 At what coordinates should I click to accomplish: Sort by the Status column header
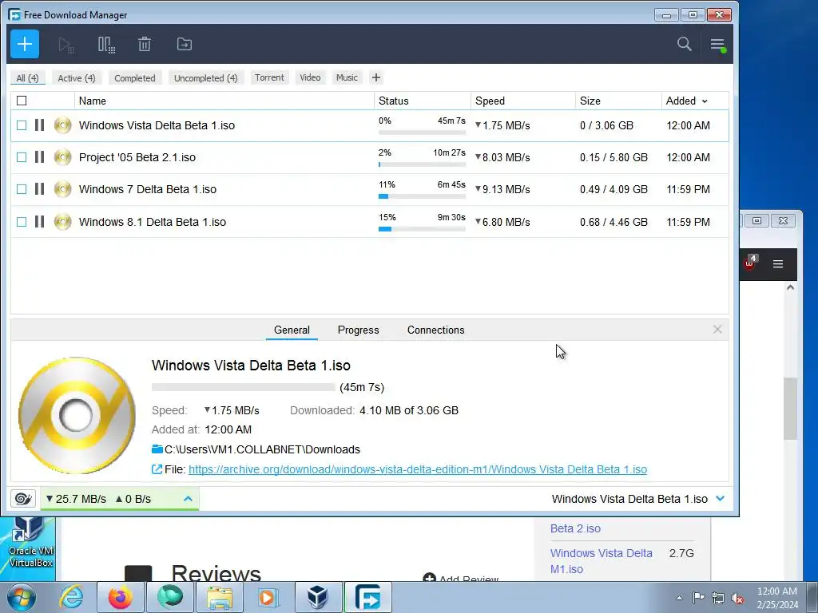pos(423,101)
